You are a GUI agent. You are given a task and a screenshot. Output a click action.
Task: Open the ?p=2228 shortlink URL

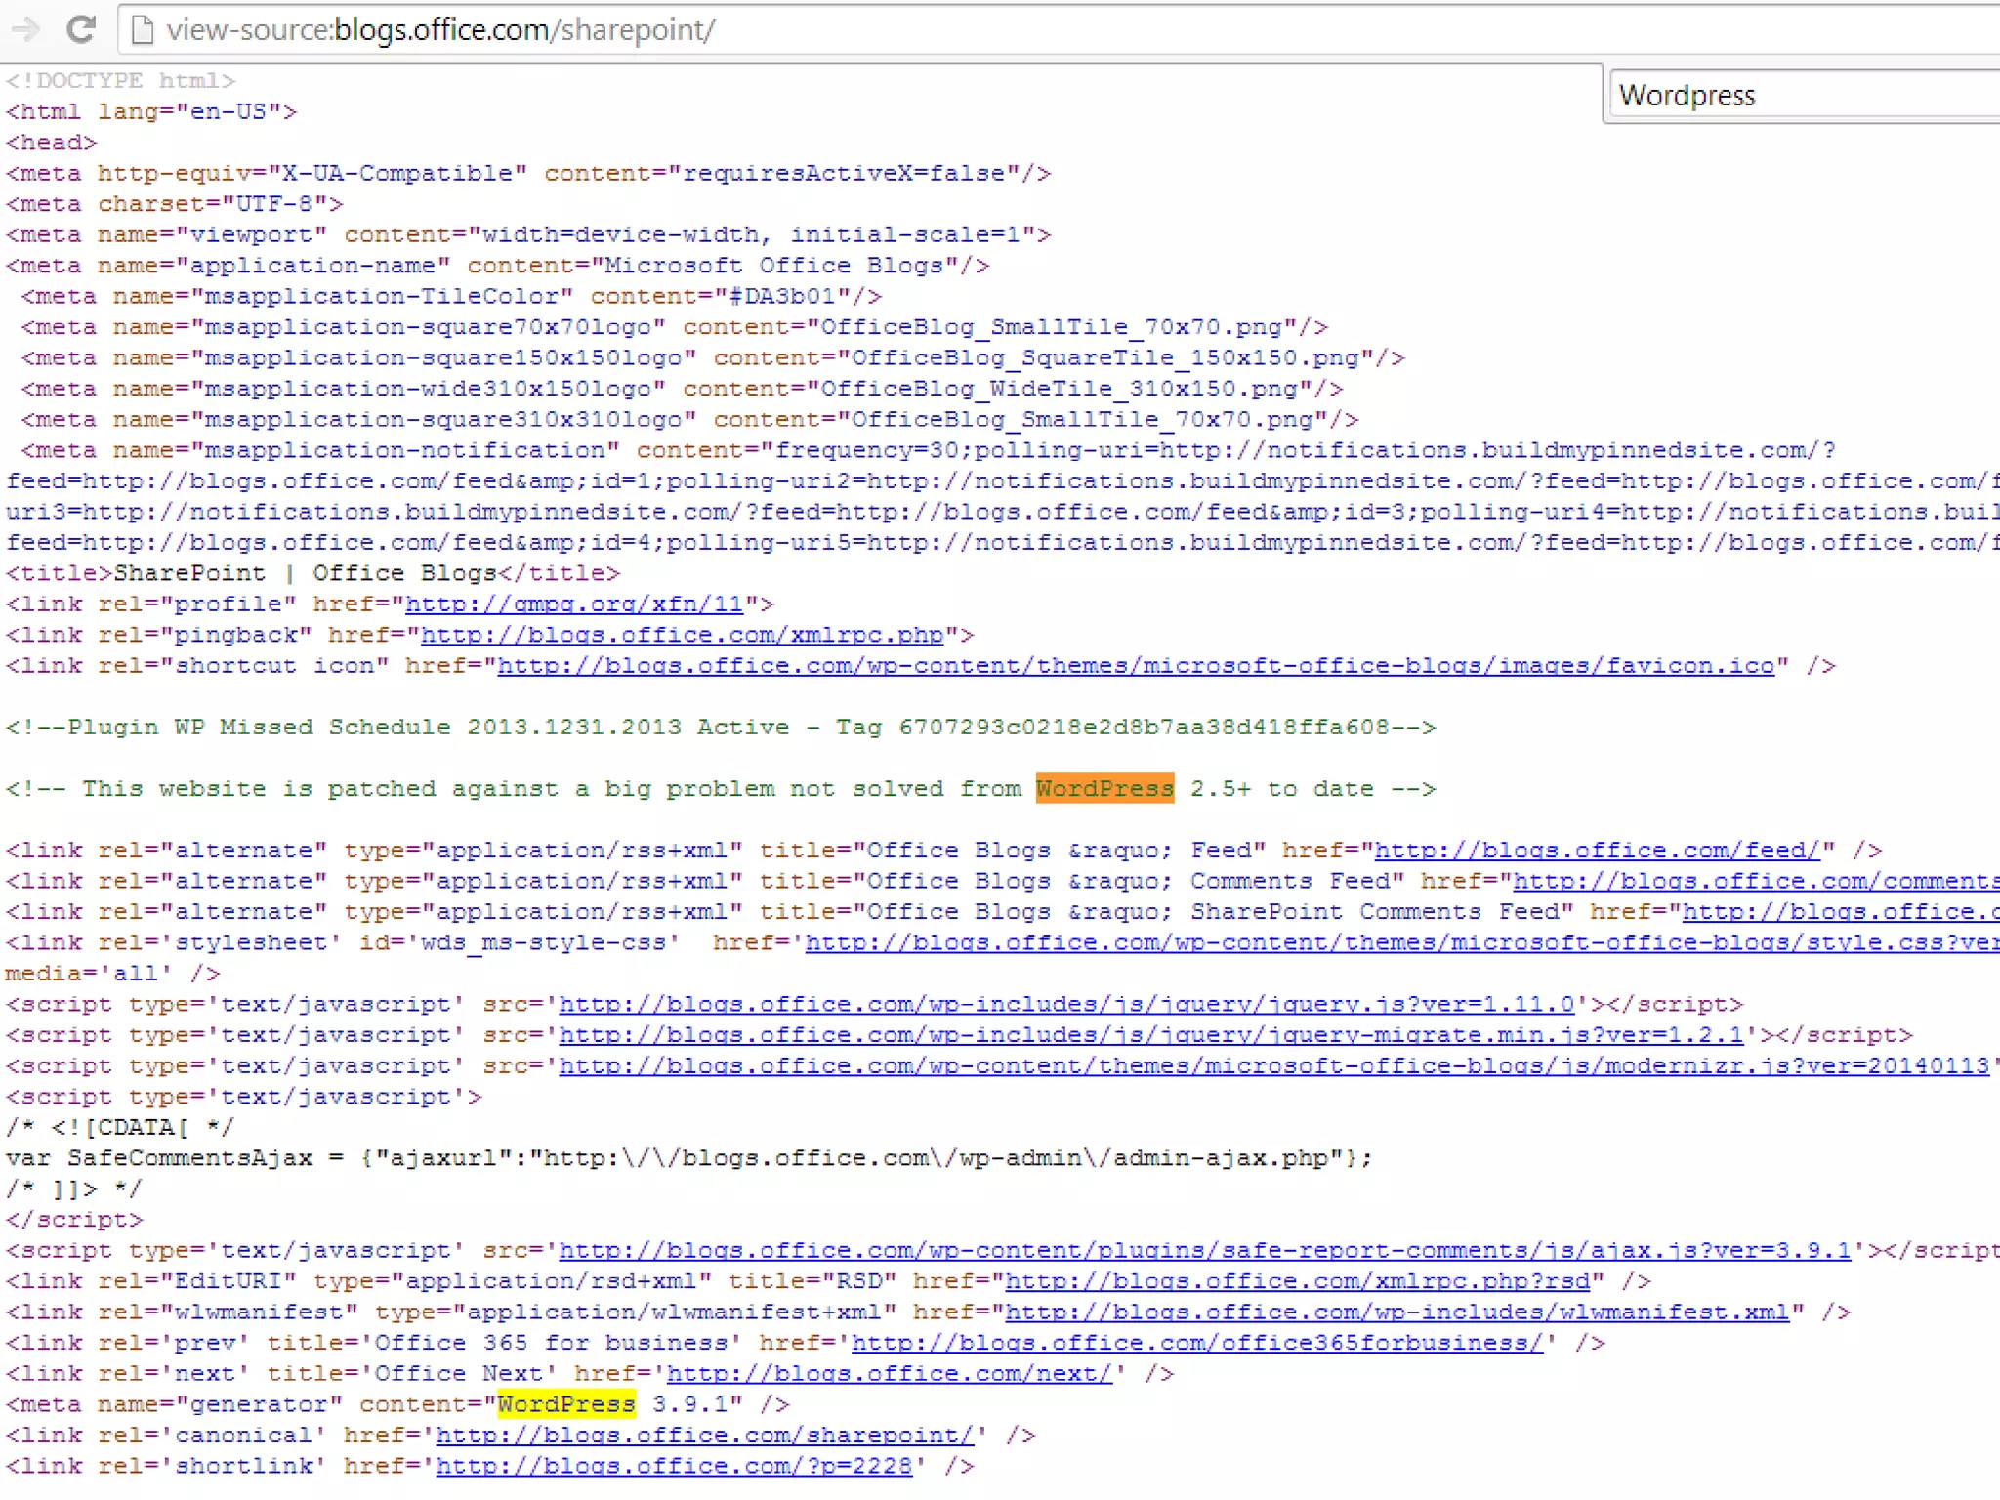(x=674, y=1466)
